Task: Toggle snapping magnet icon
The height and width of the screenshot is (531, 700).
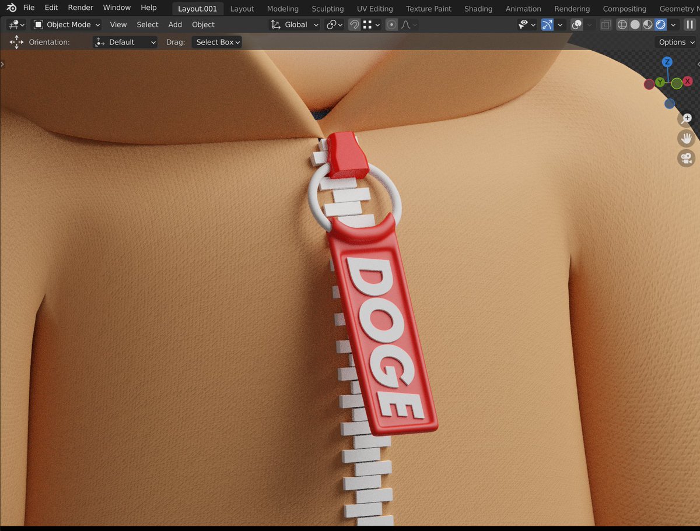Action: 354,24
